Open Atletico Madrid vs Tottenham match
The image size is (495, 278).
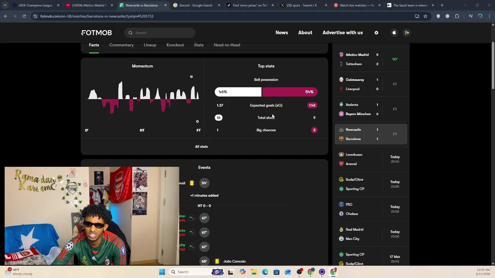[x=370, y=59]
